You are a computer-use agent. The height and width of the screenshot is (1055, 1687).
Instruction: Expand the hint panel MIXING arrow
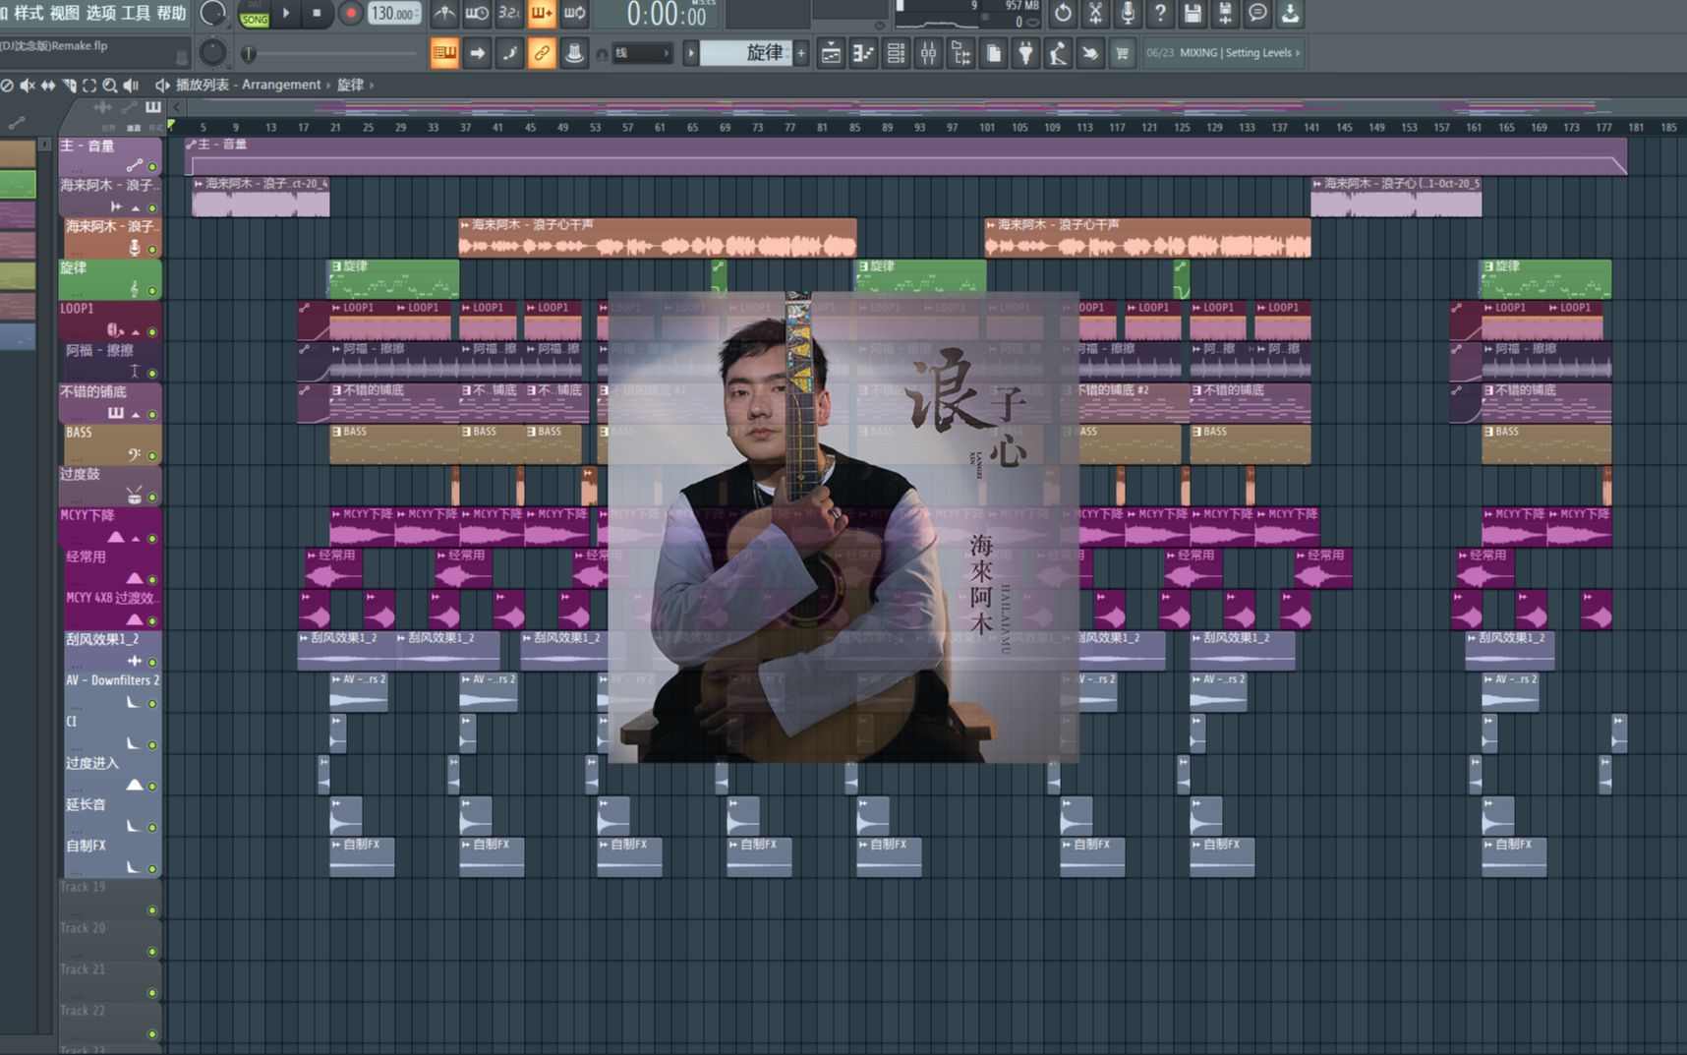click(1298, 53)
